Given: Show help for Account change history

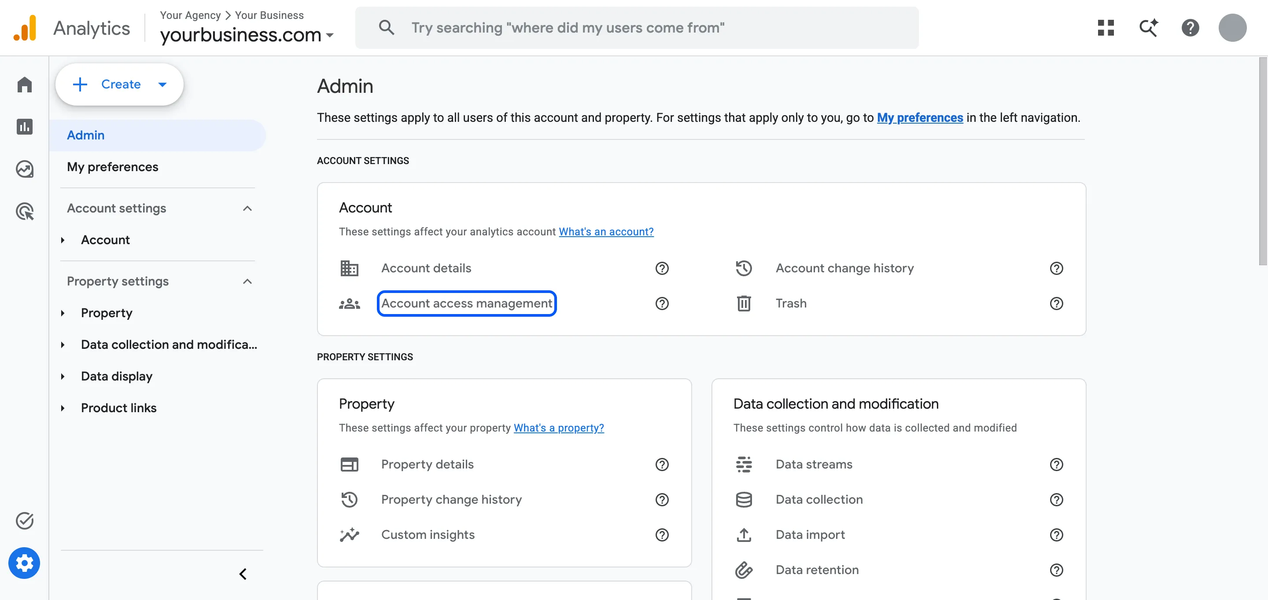Looking at the screenshot, I should [x=1056, y=268].
